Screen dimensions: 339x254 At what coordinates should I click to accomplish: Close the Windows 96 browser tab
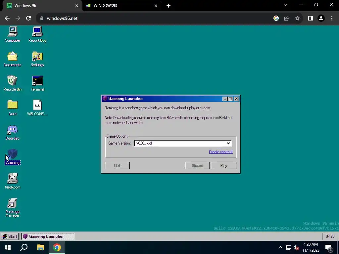(77, 6)
